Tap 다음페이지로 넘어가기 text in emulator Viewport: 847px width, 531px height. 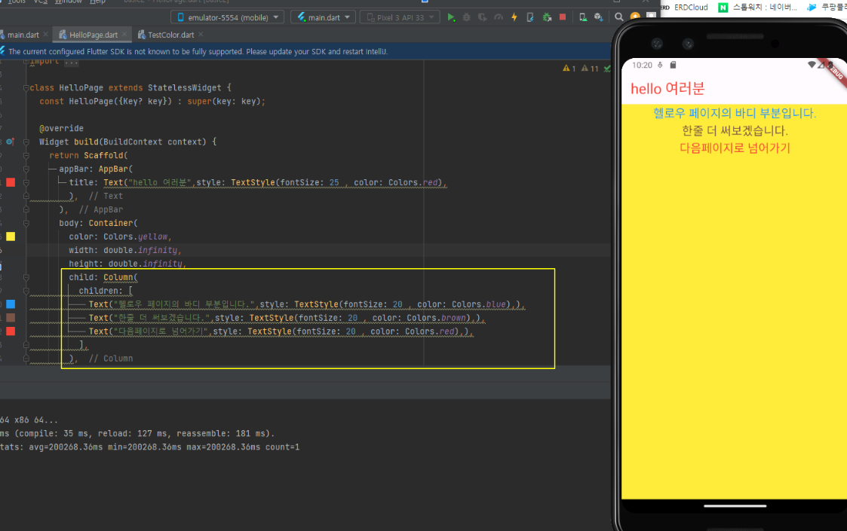[x=735, y=148]
